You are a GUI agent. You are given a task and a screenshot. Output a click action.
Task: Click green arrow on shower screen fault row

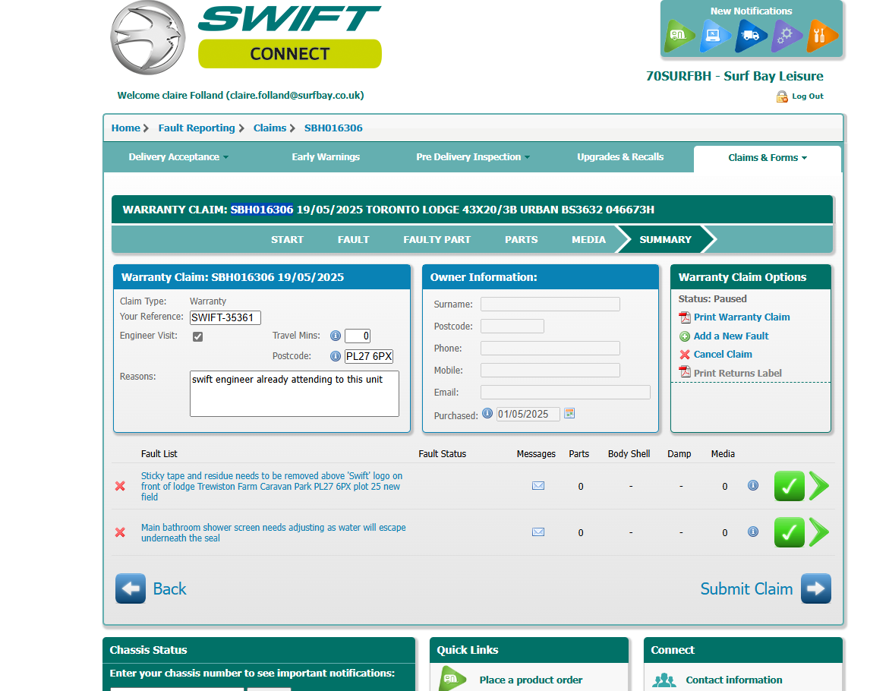pyautogui.click(x=819, y=532)
